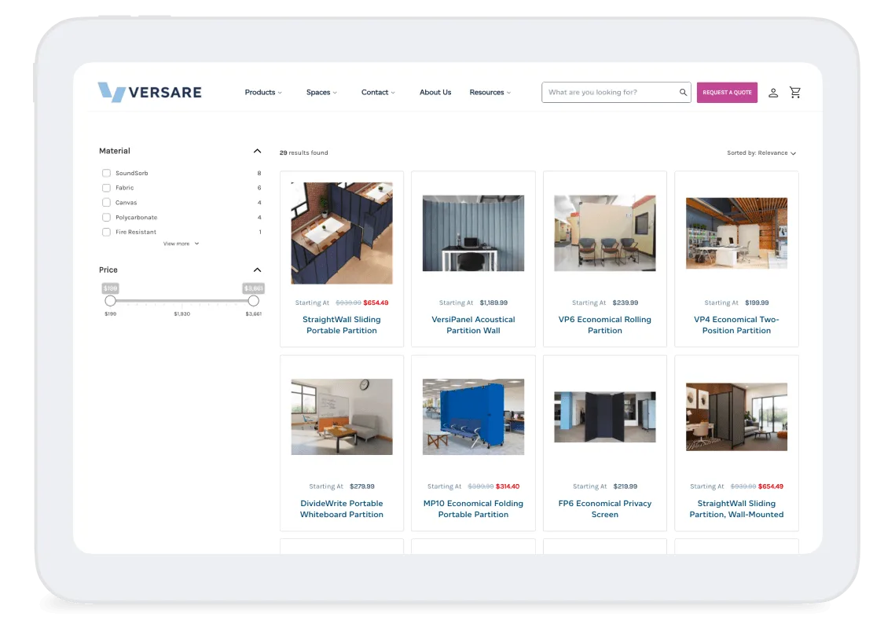Click the '29 results found' text
Viewport: 895px width, 631px height.
point(303,153)
